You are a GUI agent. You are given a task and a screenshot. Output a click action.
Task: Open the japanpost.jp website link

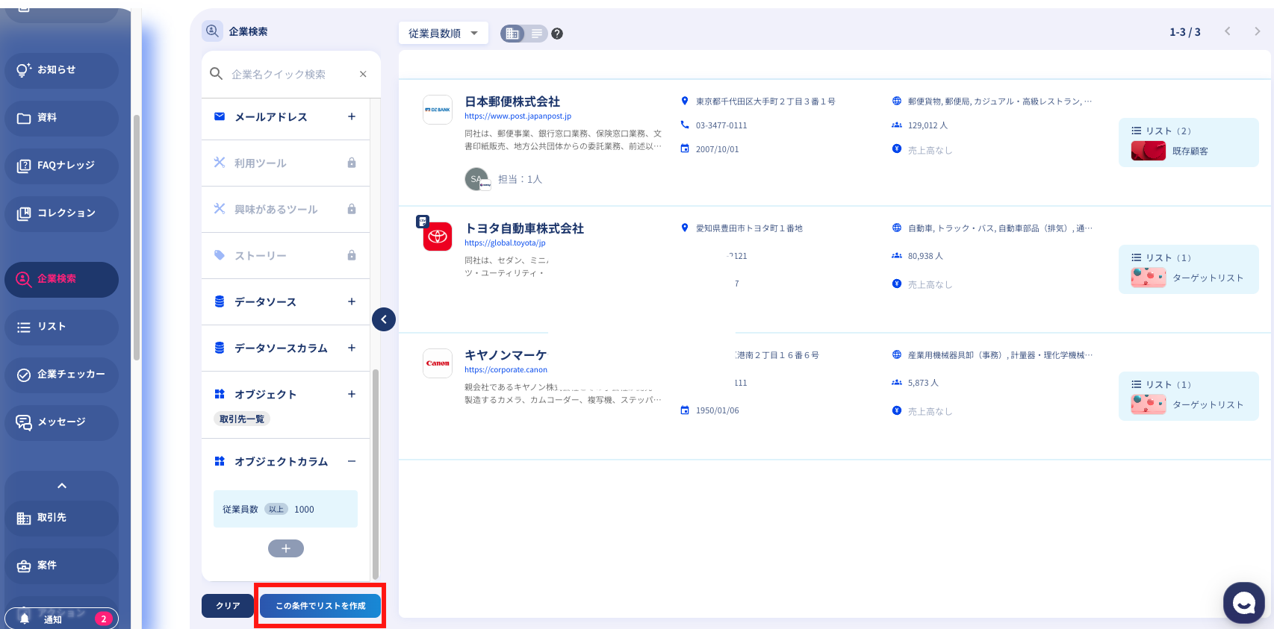518,116
